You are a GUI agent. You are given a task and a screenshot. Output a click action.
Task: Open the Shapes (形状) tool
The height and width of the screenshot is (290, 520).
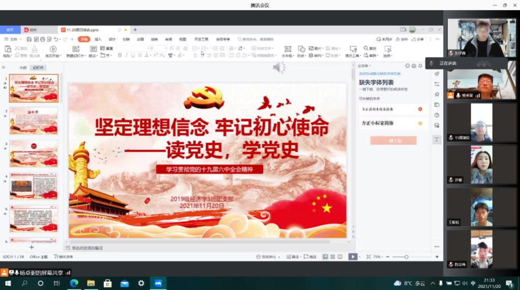301,49
